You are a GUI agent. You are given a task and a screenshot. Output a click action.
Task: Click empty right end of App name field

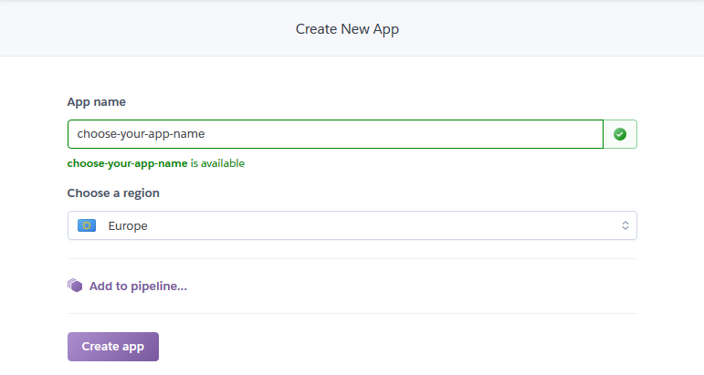point(494,134)
